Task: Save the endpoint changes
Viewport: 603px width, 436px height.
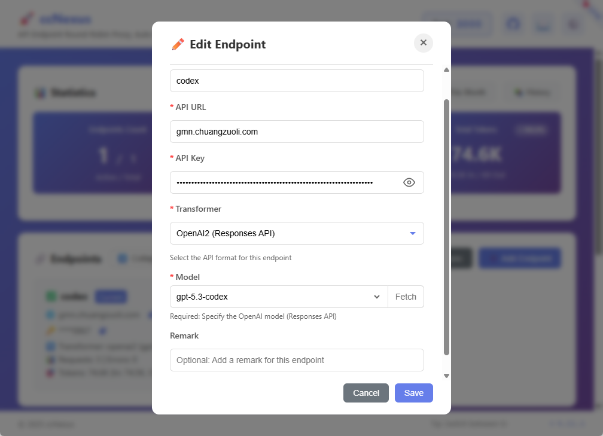Action: pyautogui.click(x=413, y=393)
